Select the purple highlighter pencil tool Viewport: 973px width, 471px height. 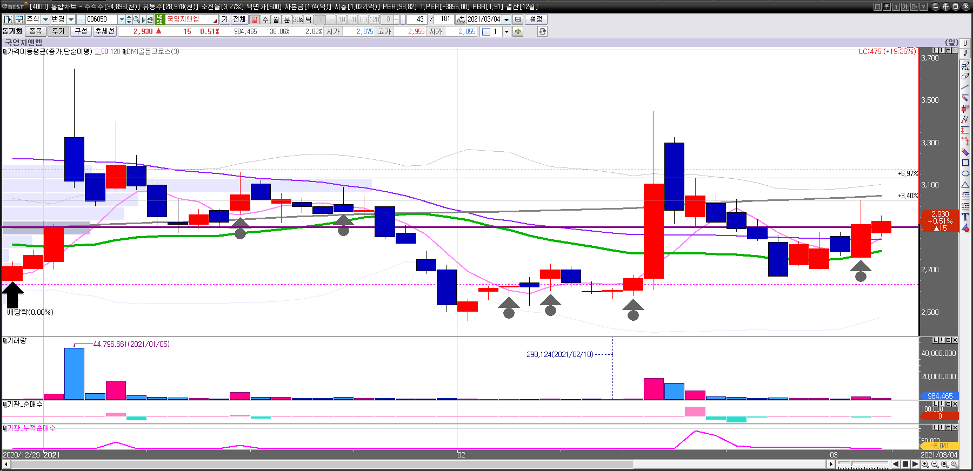(x=965, y=152)
